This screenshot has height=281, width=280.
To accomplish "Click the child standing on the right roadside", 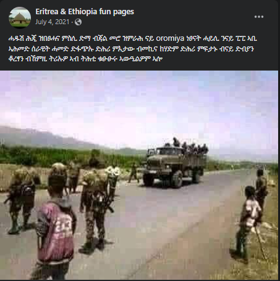I will point(248,224).
